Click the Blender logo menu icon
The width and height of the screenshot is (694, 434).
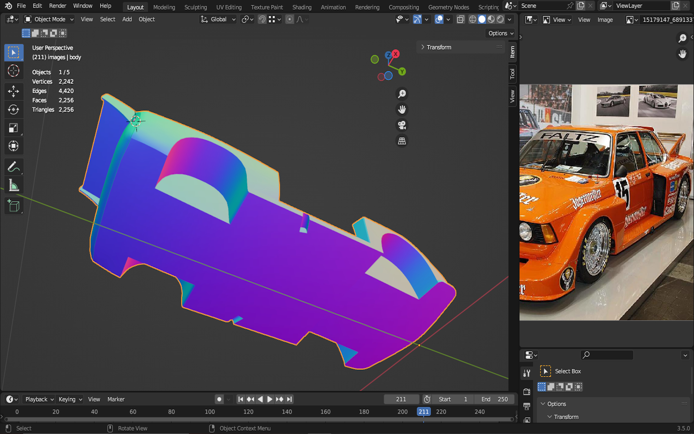click(8, 6)
